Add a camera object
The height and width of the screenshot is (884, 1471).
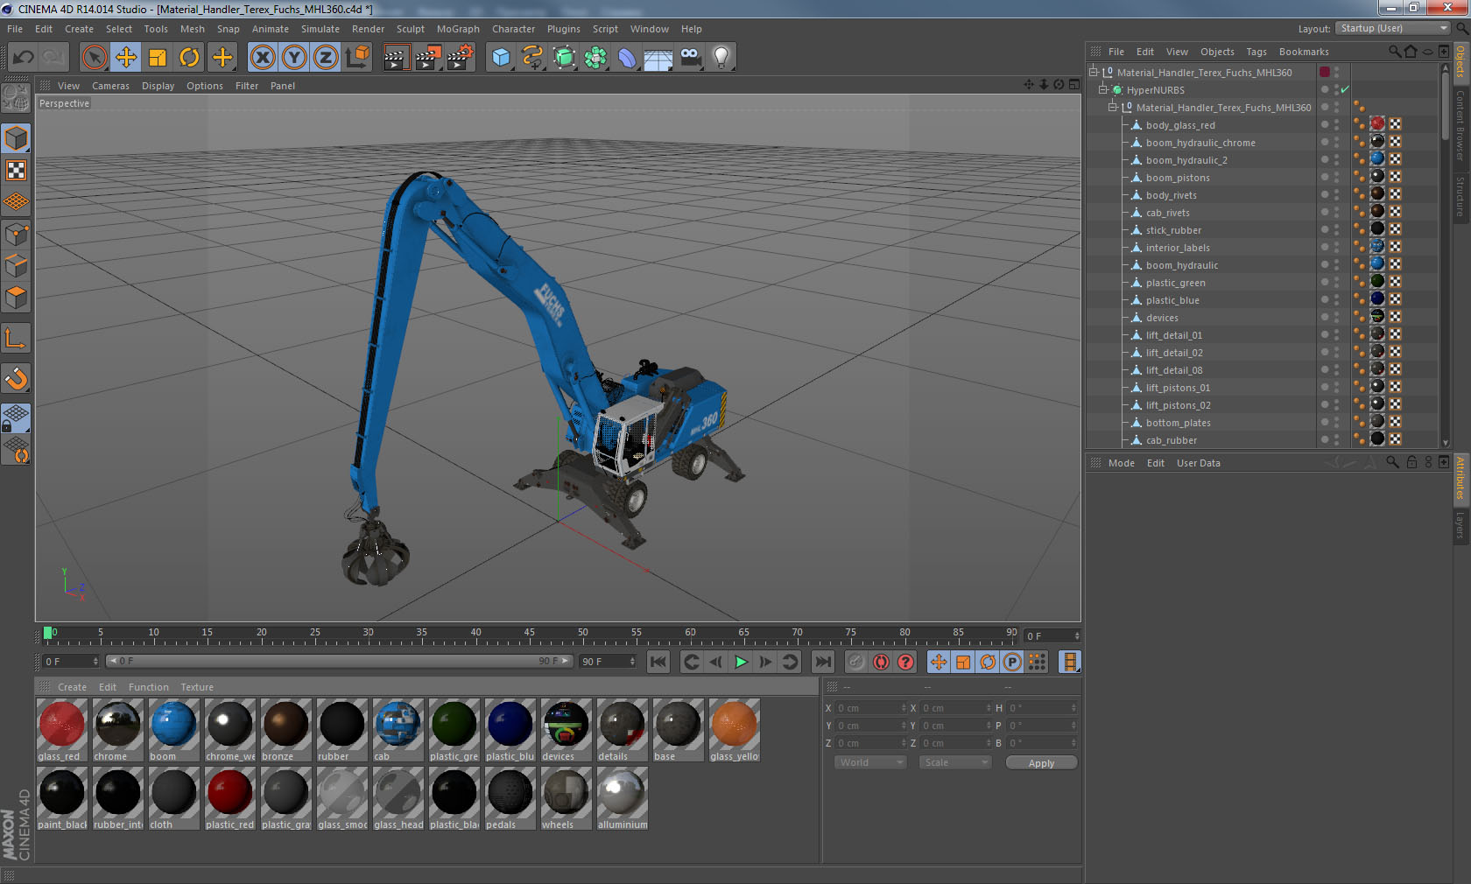pyautogui.click(x=690, y=58)
